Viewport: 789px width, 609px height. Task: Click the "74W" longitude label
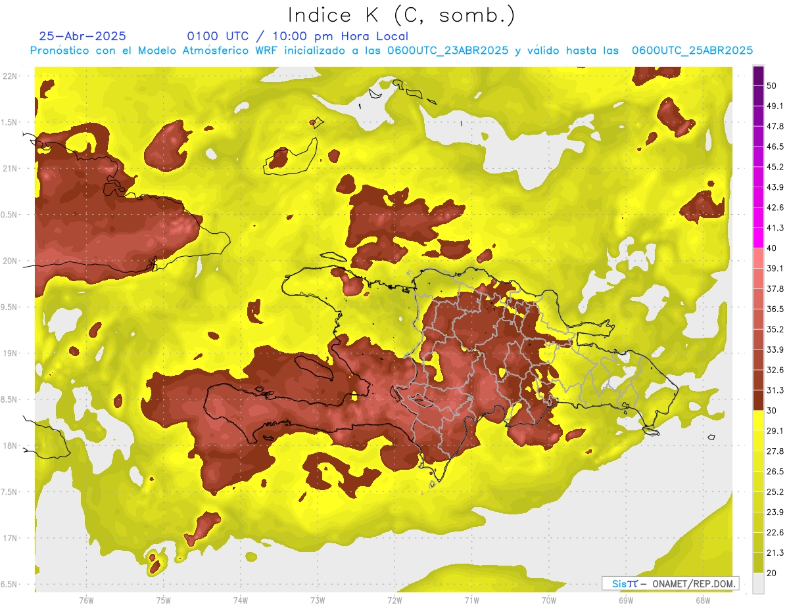[241, 600]
